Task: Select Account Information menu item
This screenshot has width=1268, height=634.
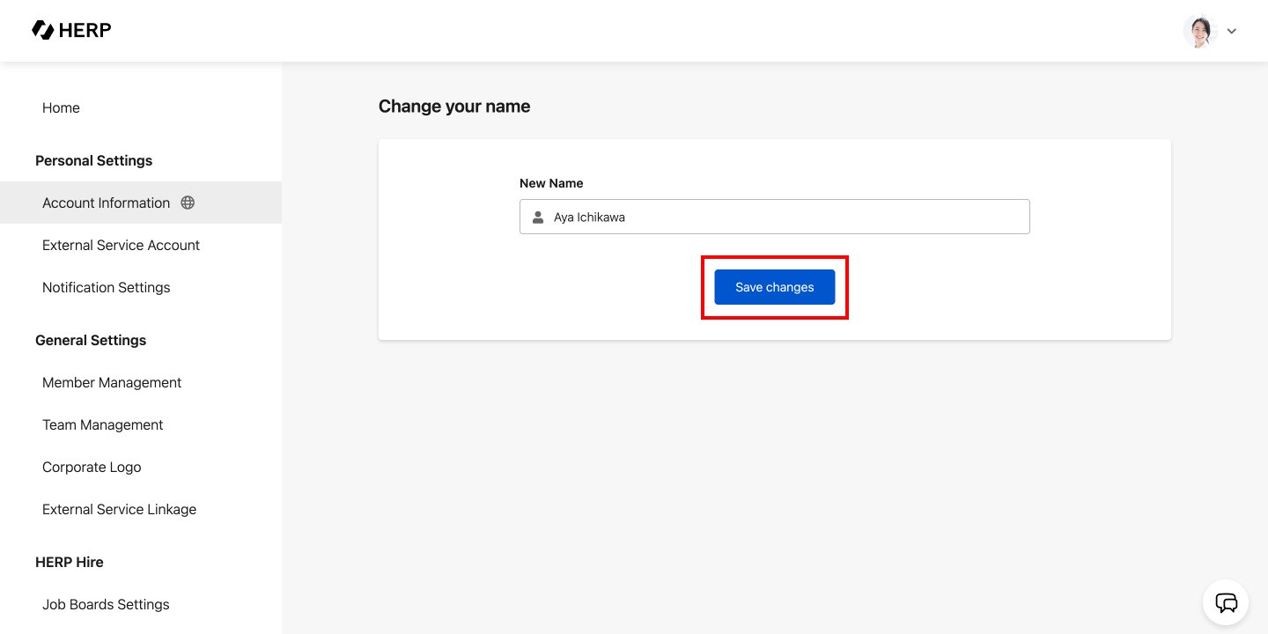Action: coord(106,203)
